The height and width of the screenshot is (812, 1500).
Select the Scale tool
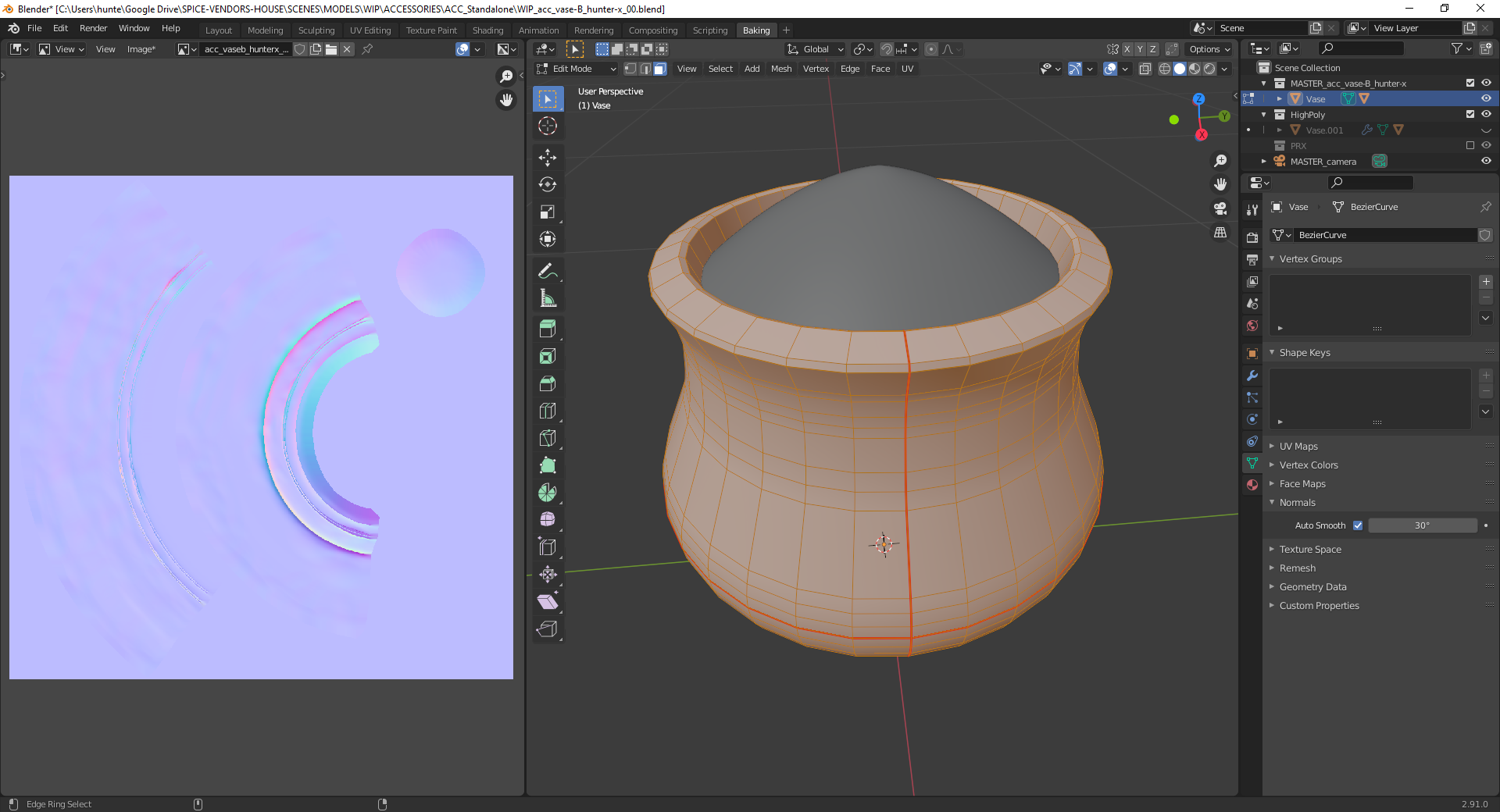point(547,212)
